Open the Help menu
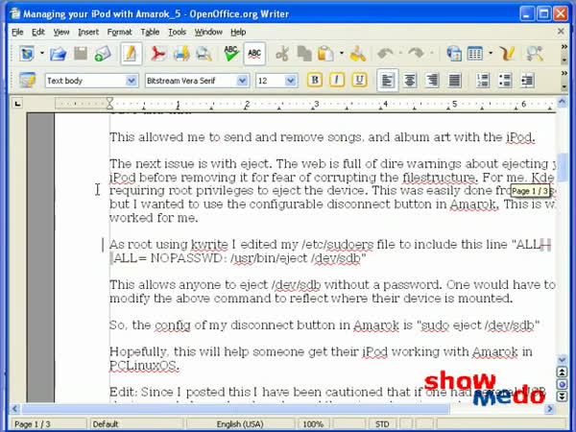Screen dimensions: 576x432 238,33
